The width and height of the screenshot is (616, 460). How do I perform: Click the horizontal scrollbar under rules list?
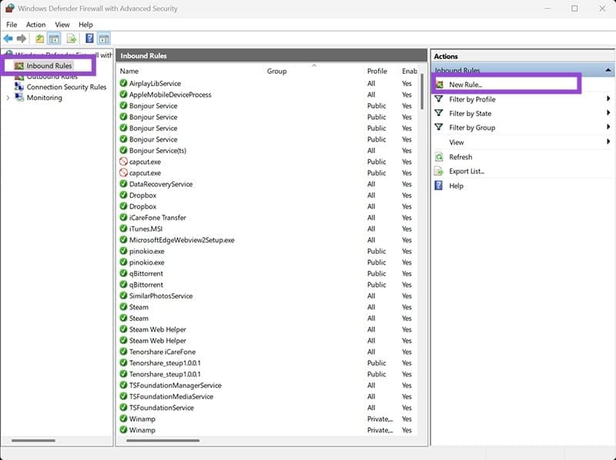point(163,440)
